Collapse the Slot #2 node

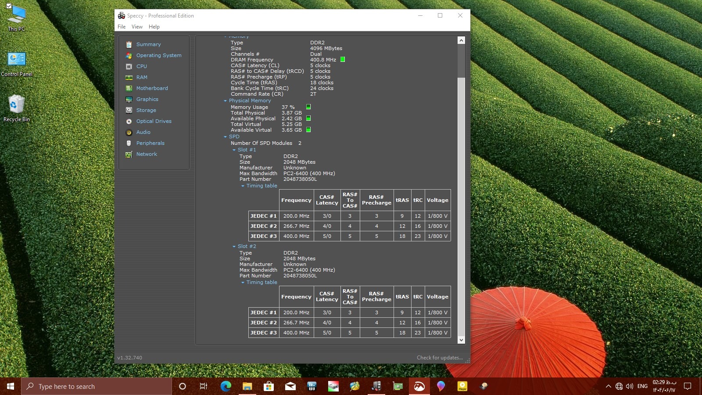tap(234, 247)
